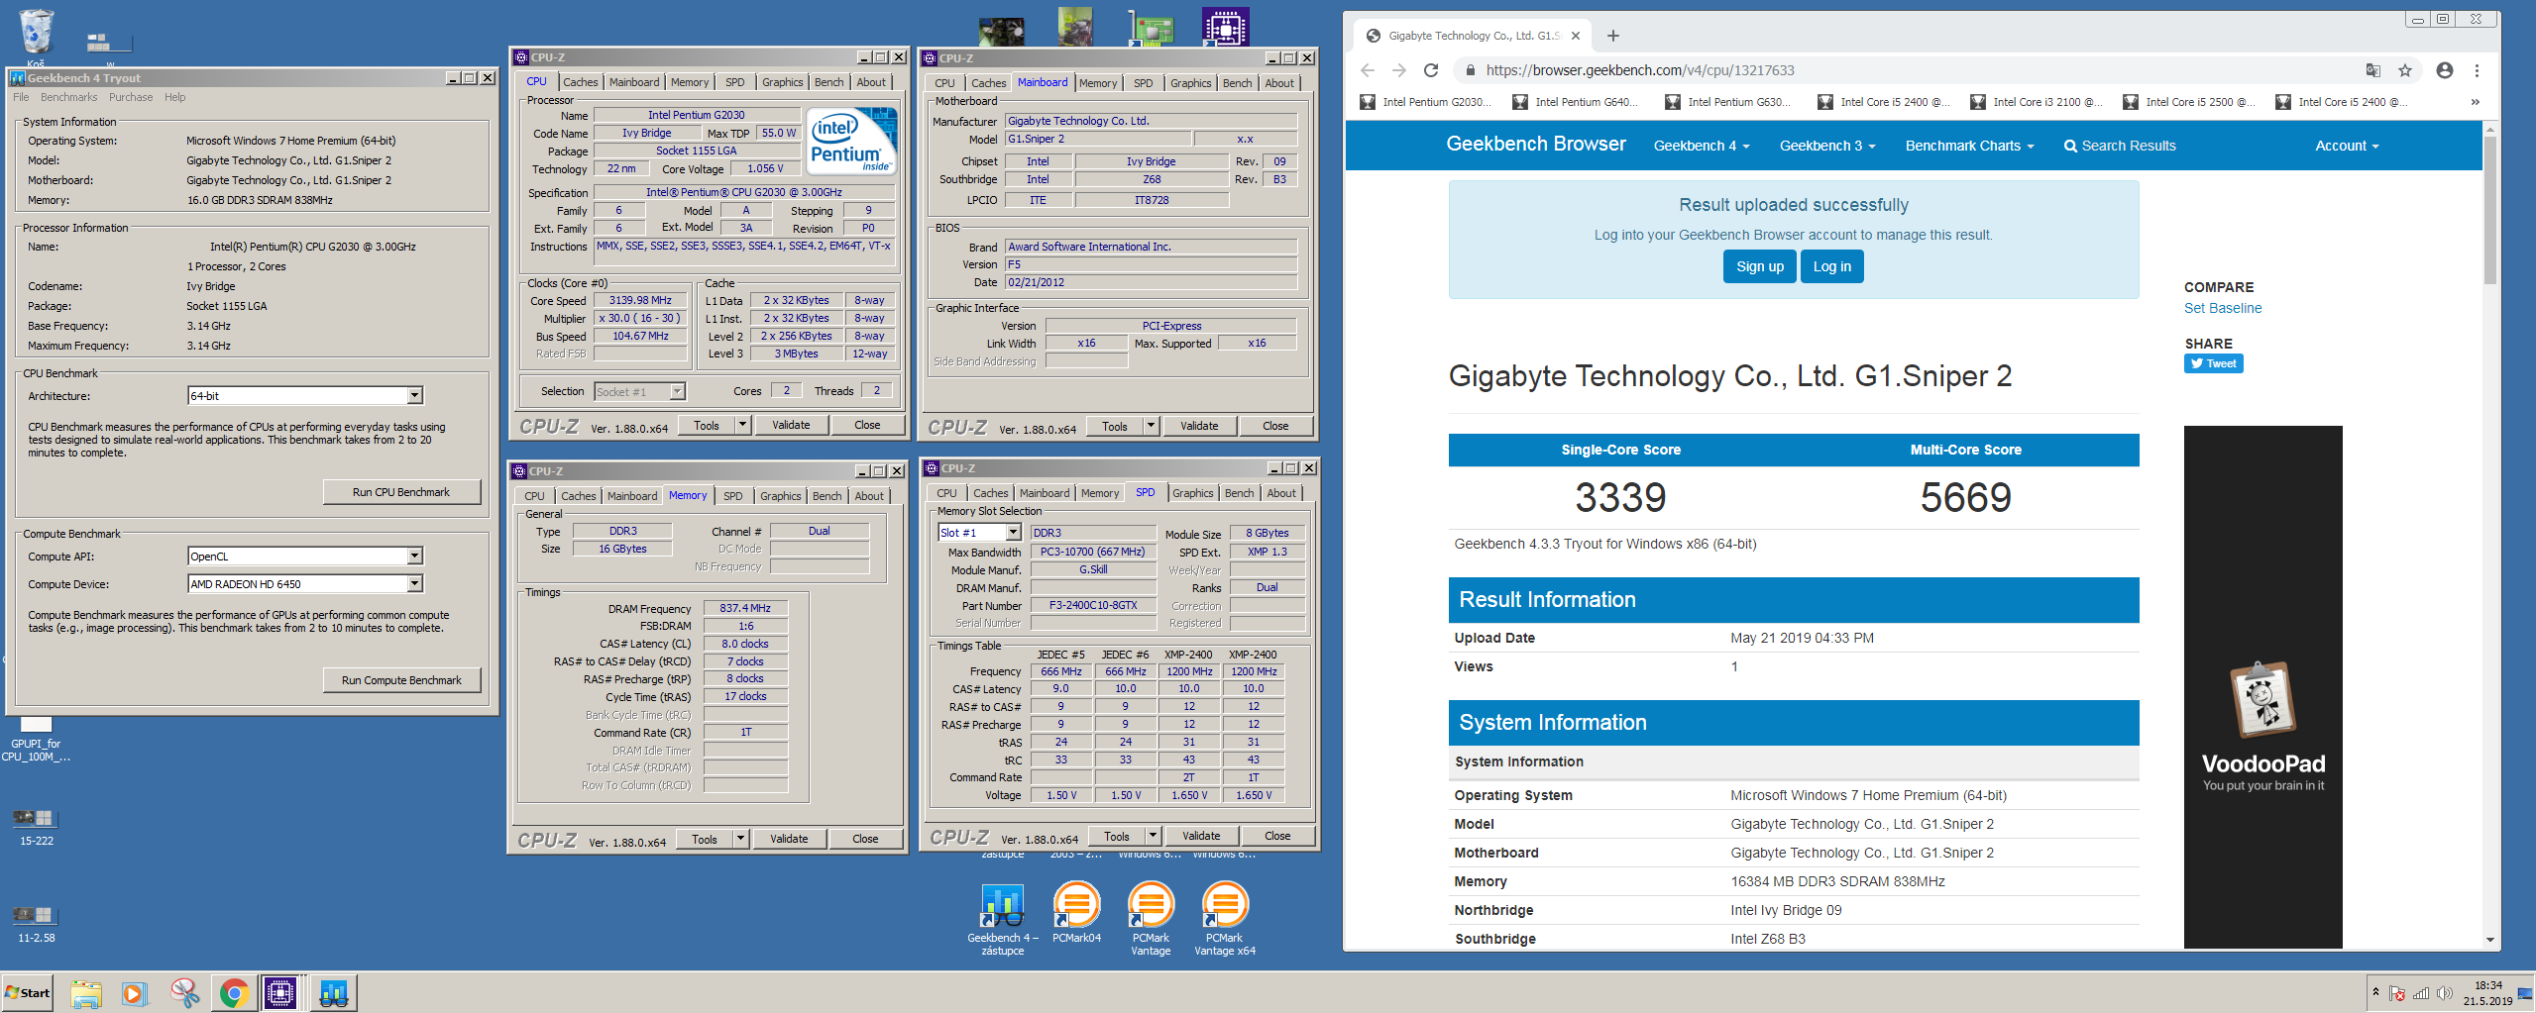Click the scroll down arrow in the browser scrollbar
The width and height of the screenshot is (2536, 1013).
tap(2489, 940)
